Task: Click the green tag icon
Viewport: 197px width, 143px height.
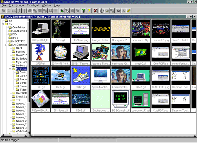Action: [x=62, y=11]
